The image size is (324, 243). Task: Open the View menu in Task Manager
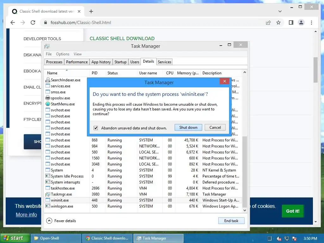click(x=78, y=54)
